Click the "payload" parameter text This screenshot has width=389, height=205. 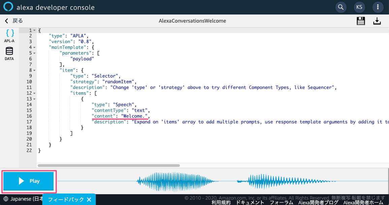click(x=82, y=59)
